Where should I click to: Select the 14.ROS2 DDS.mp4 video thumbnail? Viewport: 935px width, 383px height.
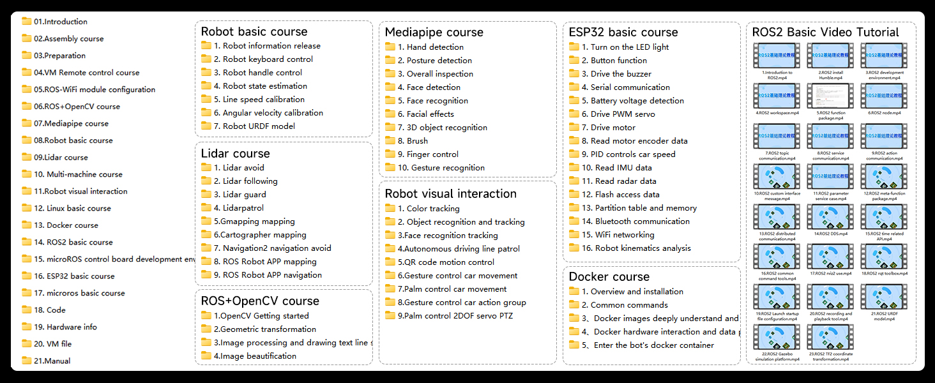830,217
